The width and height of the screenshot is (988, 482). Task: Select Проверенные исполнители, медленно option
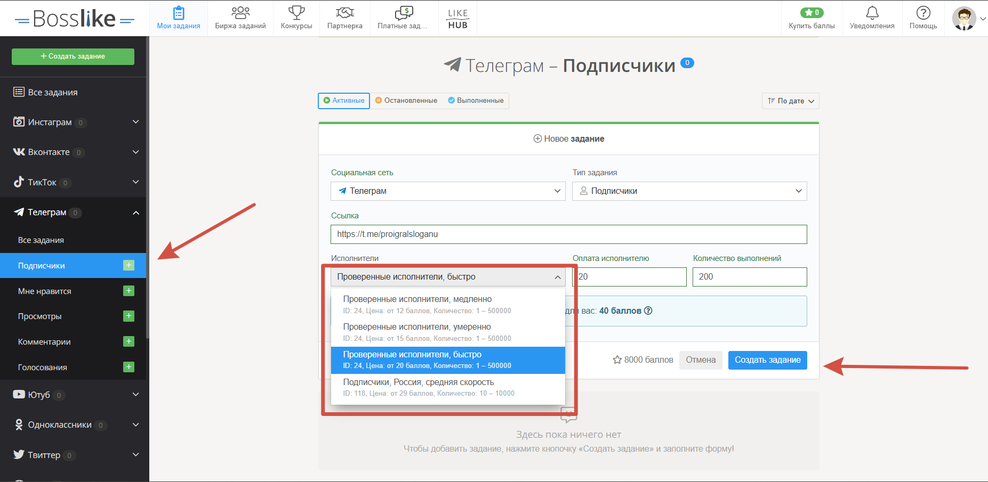(x=448, y=305)
